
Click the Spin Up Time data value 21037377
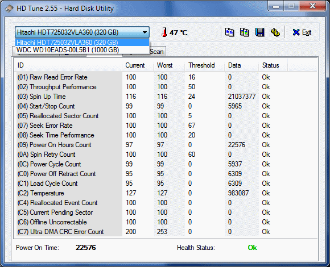pyautogui.click(x=242, y=97)
